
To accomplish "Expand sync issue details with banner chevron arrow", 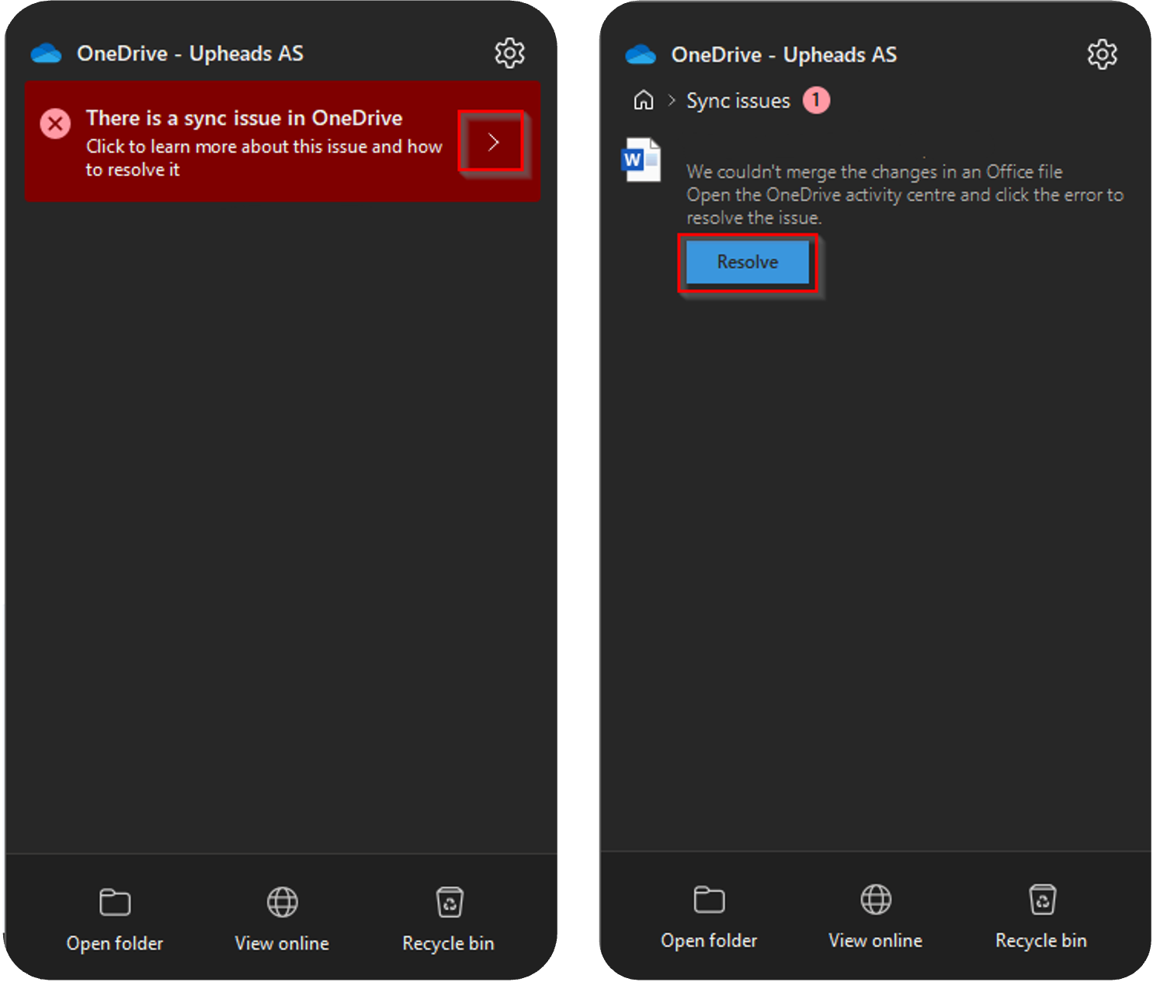I will (492, 142).
